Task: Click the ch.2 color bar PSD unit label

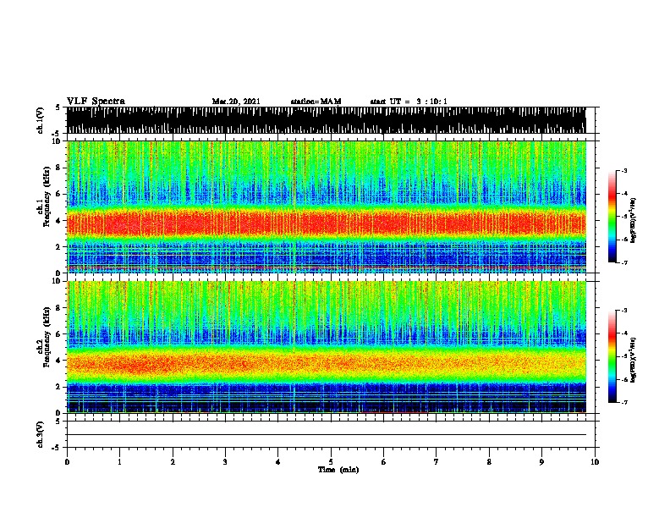Action: click(x=633, y=360)
